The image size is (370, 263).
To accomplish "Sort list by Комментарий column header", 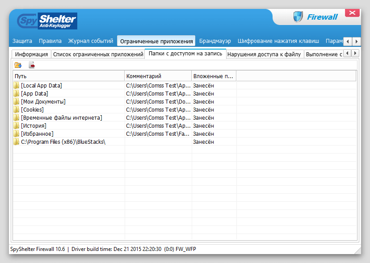I will [158, 76].
